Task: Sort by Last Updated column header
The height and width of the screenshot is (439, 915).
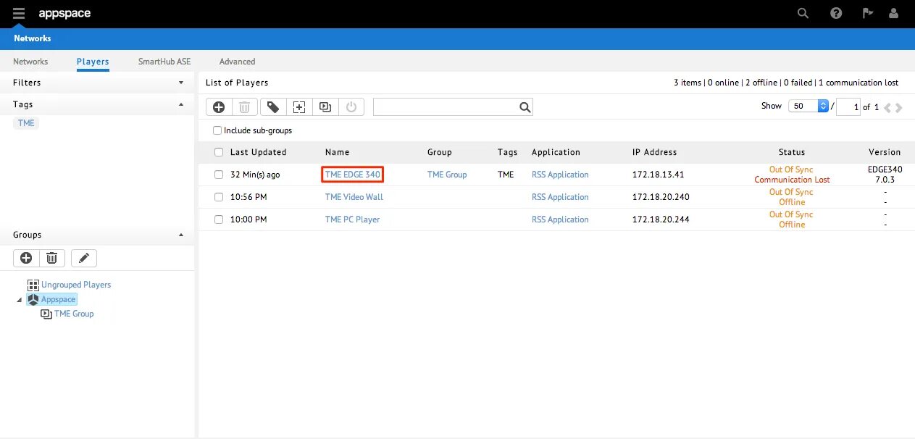Action: pyautogui.click(x=259, y=152)
